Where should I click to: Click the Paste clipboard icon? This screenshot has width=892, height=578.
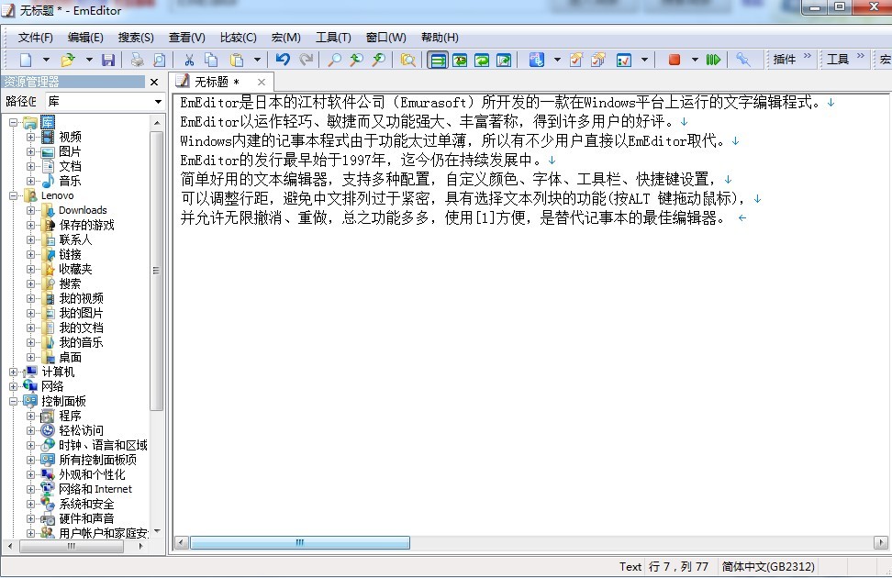tap(237, 60)
